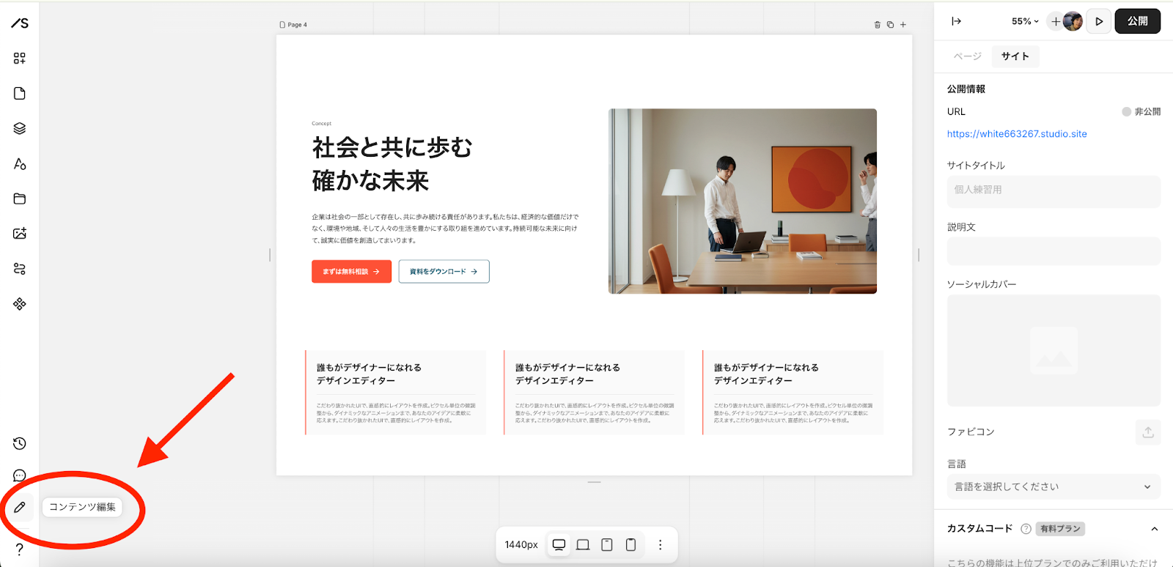Click the 資料をダウンロード button on canvas
Viewport: 1173px width, 567px height.
[x=444, y=272]
